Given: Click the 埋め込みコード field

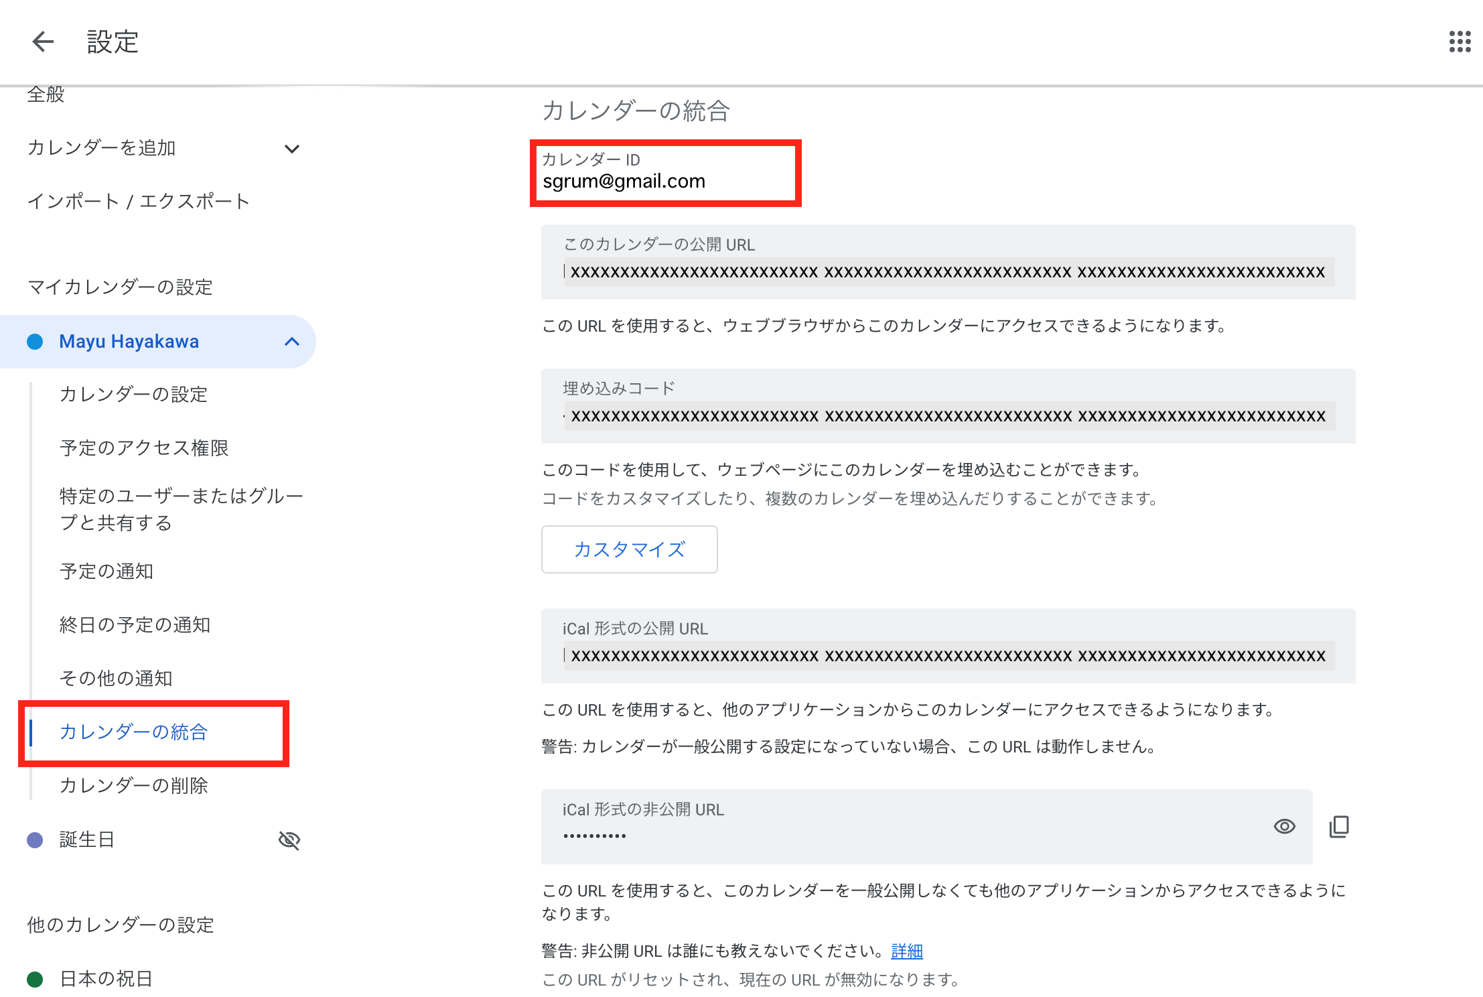Looking at the screenshot, I should point(948,406).
